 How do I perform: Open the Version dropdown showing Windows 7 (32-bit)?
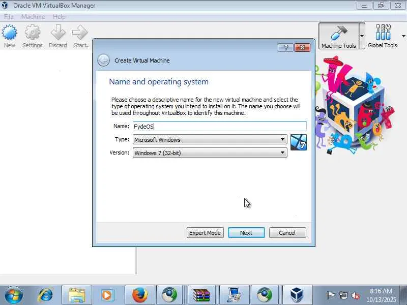(210, 153)
